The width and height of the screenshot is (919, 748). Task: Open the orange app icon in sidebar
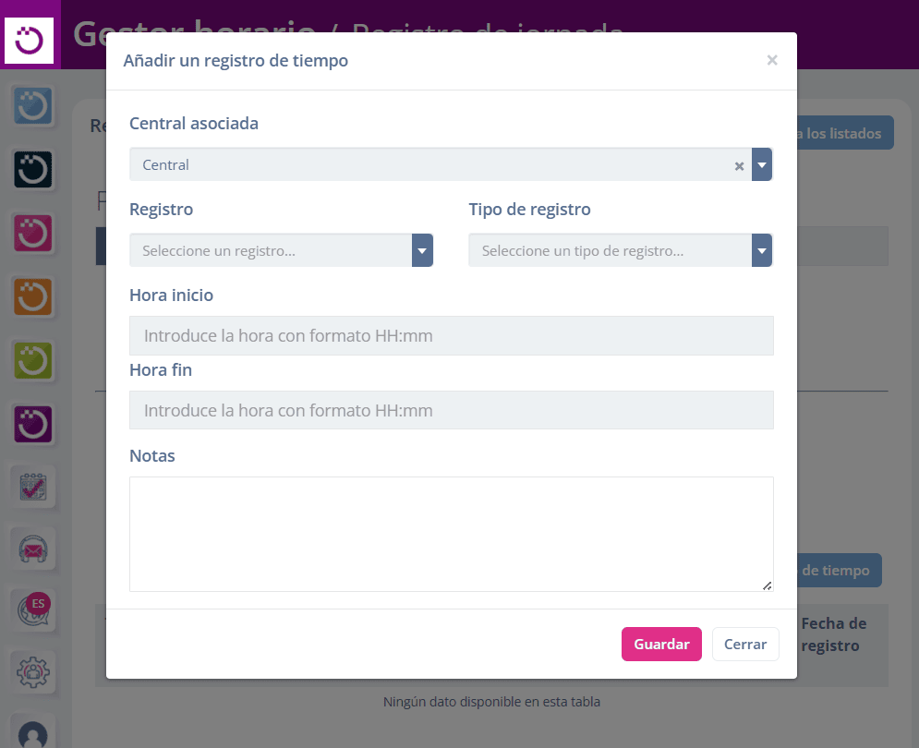34,296
